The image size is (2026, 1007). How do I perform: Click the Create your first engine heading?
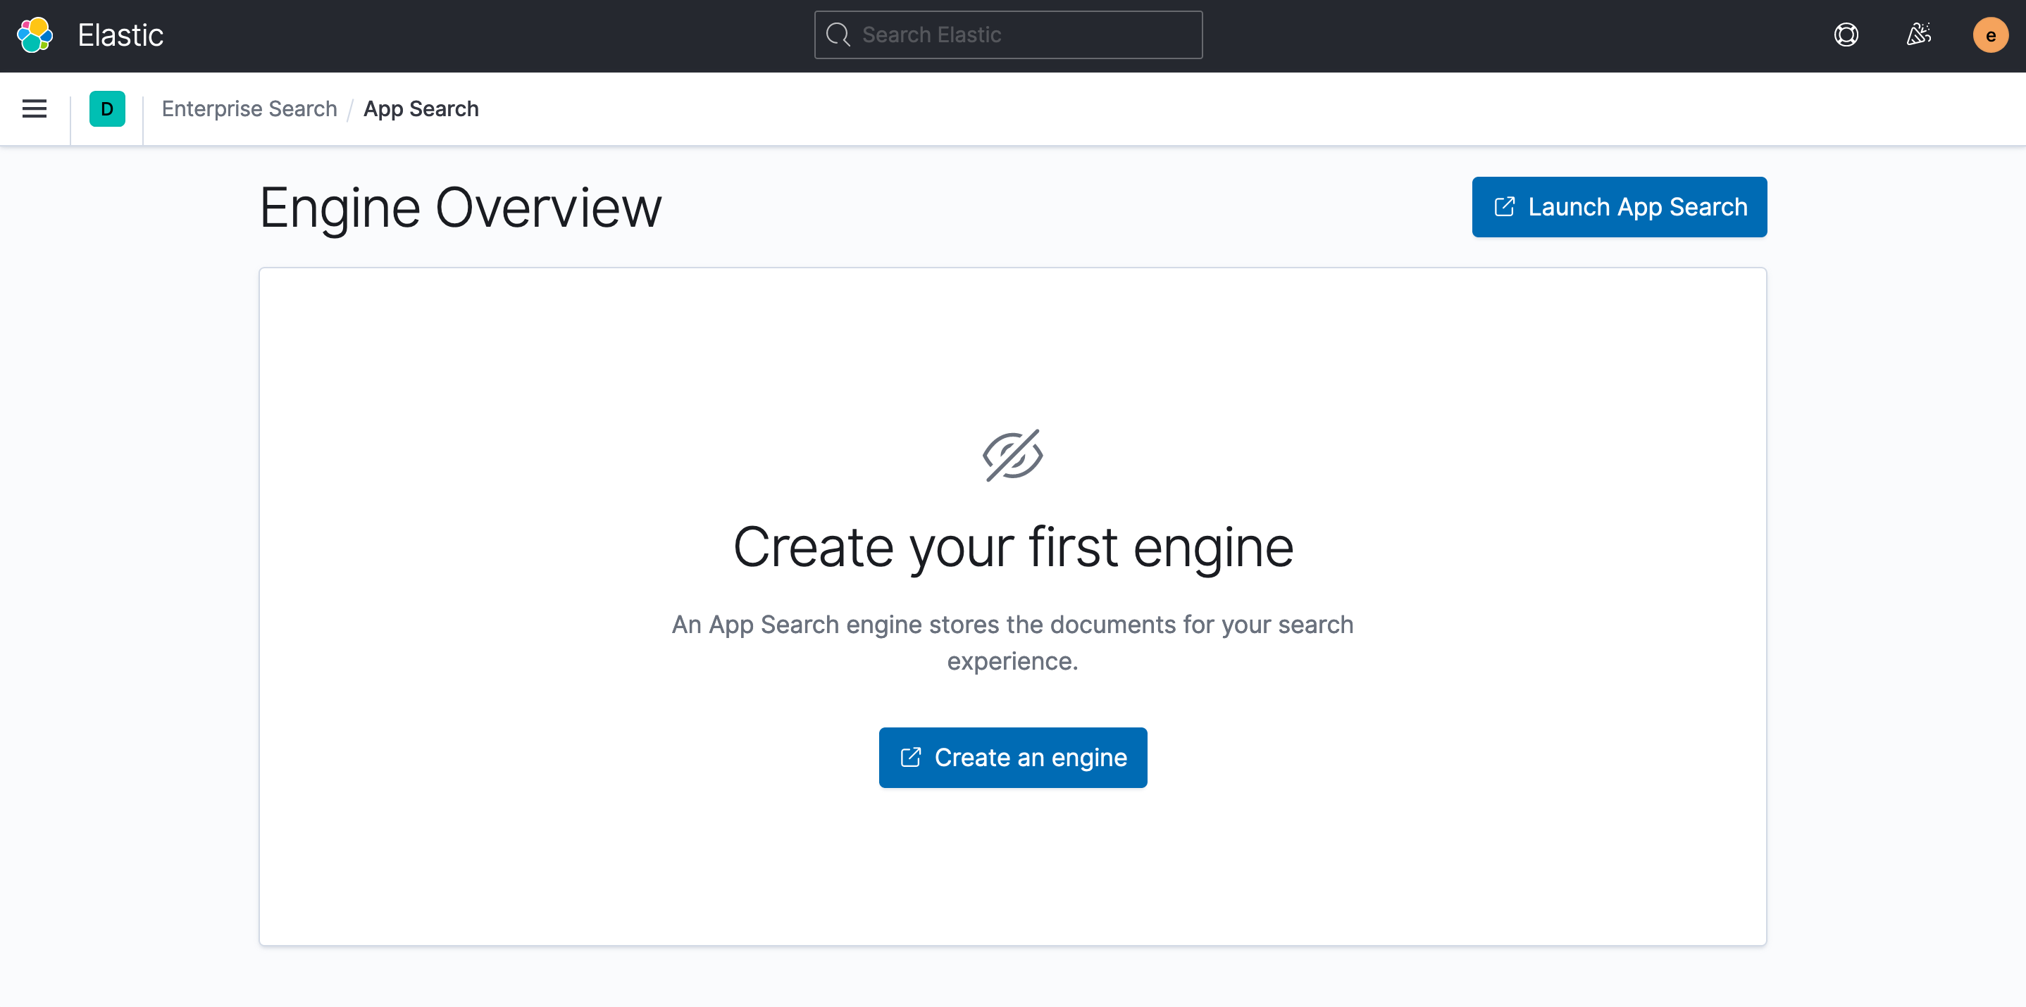tap(1013, 547)
